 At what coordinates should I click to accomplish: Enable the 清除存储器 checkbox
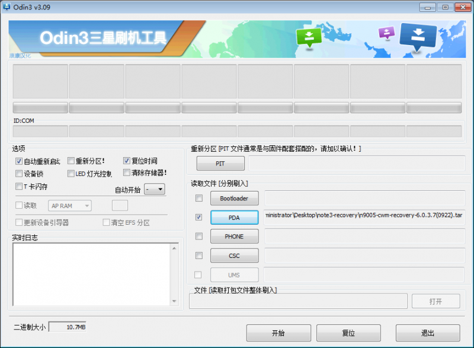tap(127, 173)
